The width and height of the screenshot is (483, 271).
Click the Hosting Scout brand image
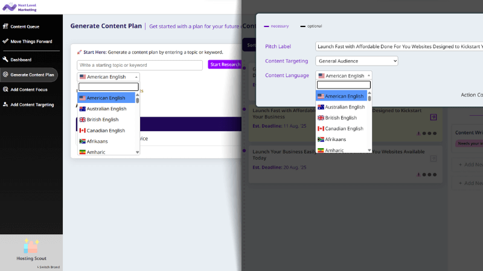[x=31, y=246]
